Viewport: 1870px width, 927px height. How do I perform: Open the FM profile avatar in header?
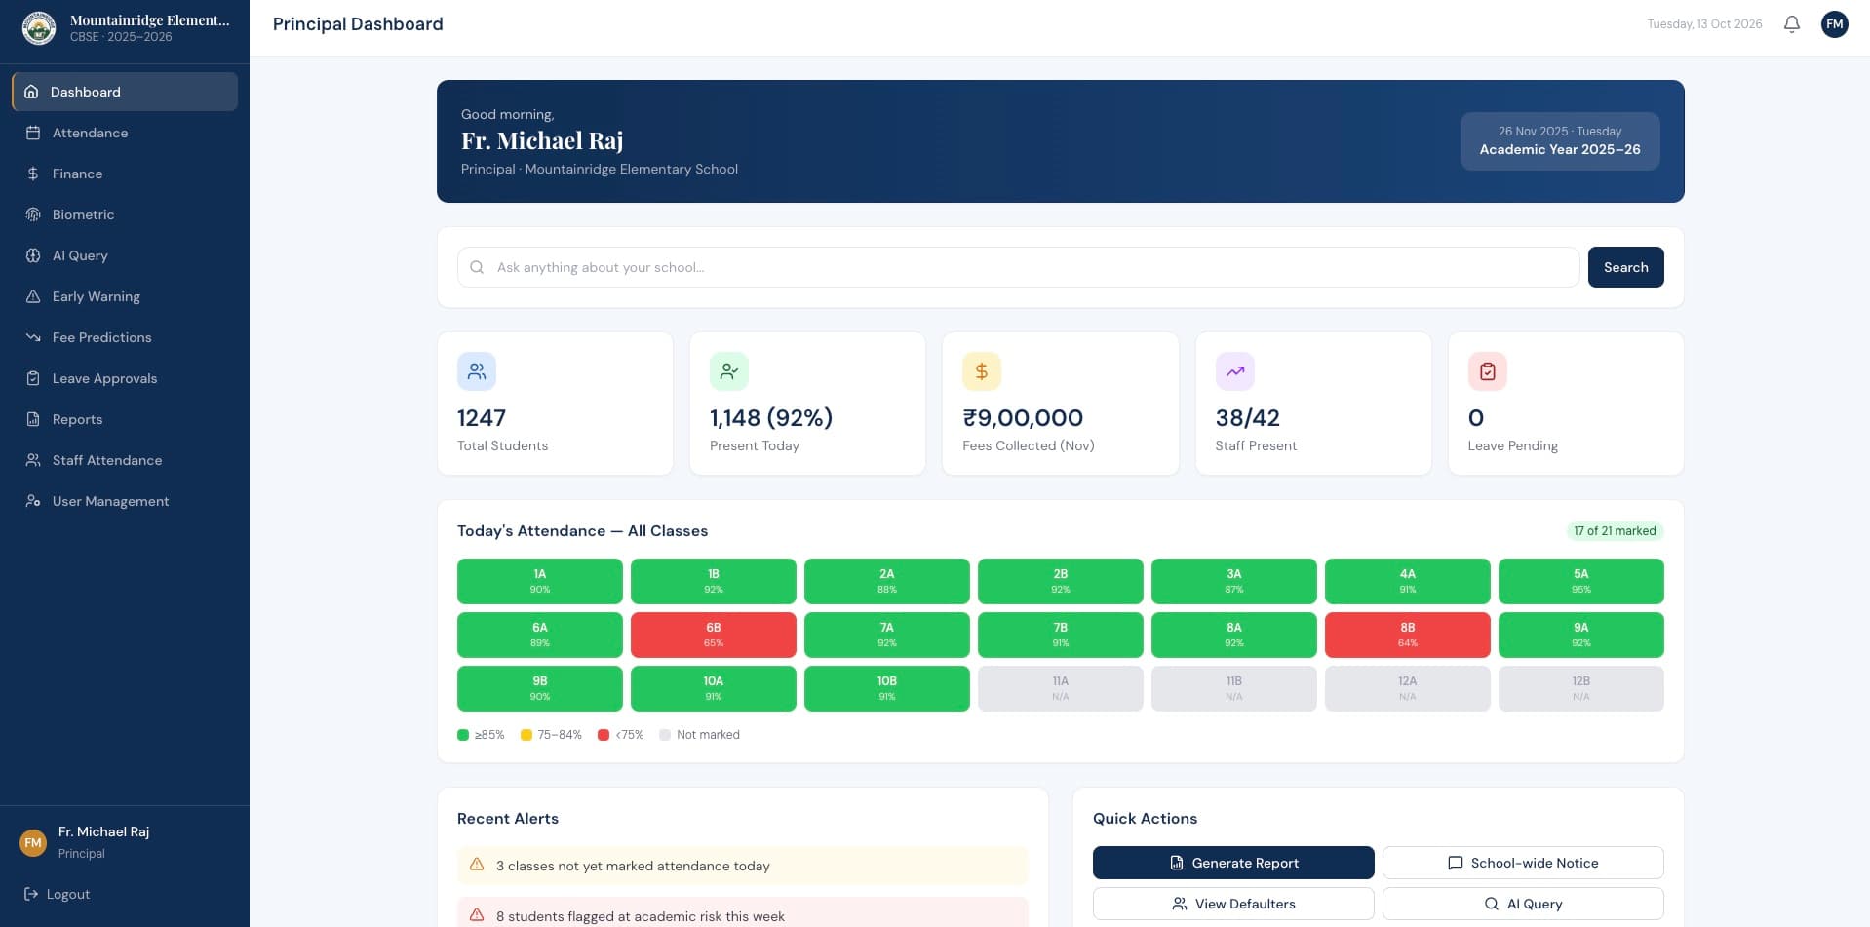[x=1834, y=24]
